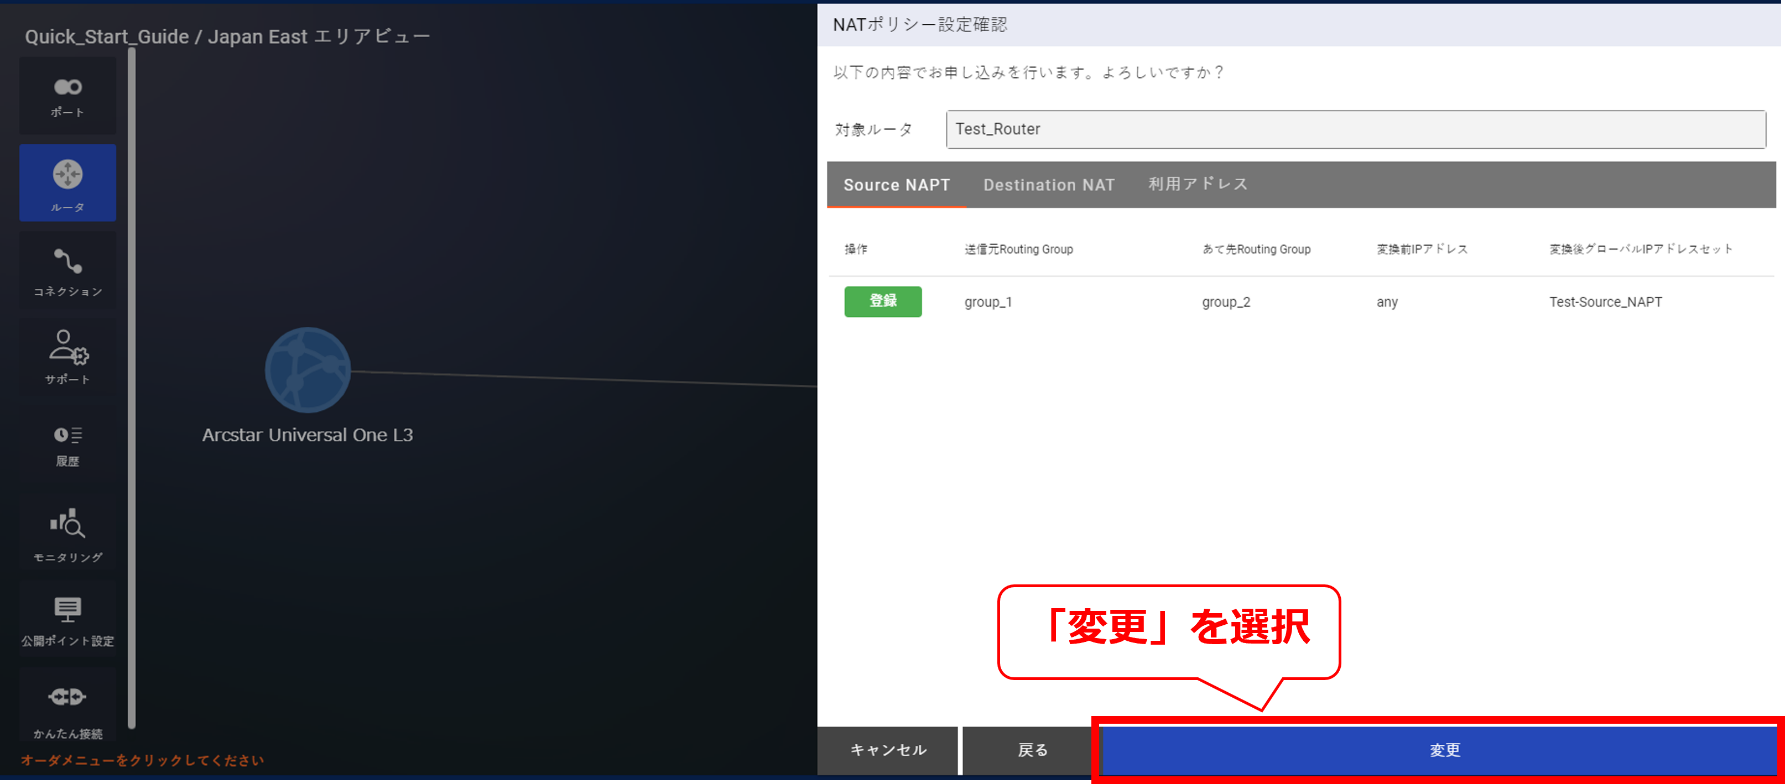
Task: Switch to the Destination NAT tab
Action: [1048, 185]
